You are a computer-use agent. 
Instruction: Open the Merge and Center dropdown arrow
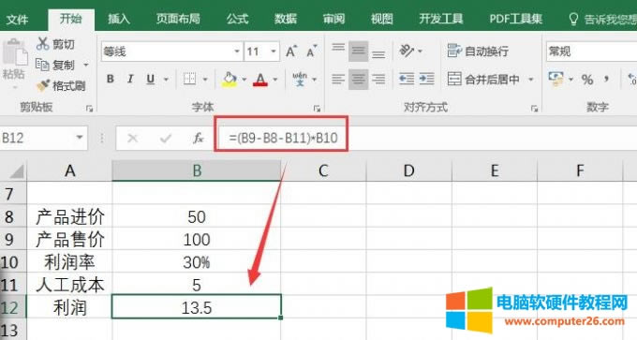coord(530,80)
